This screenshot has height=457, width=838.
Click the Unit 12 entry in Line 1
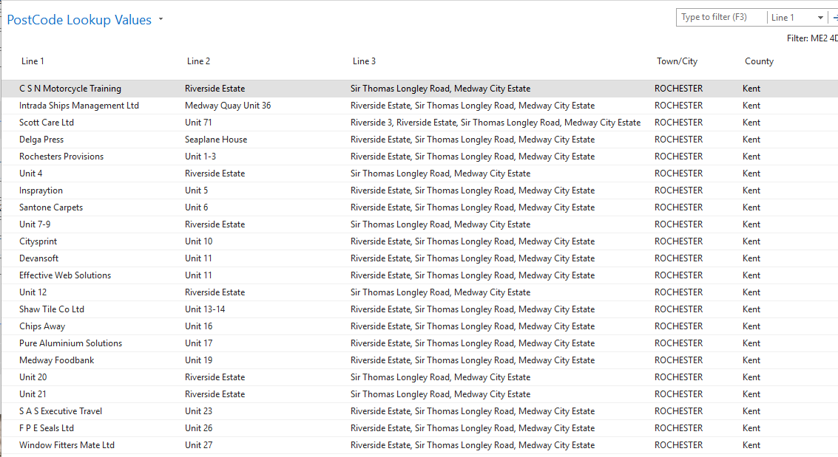[33, 293]
